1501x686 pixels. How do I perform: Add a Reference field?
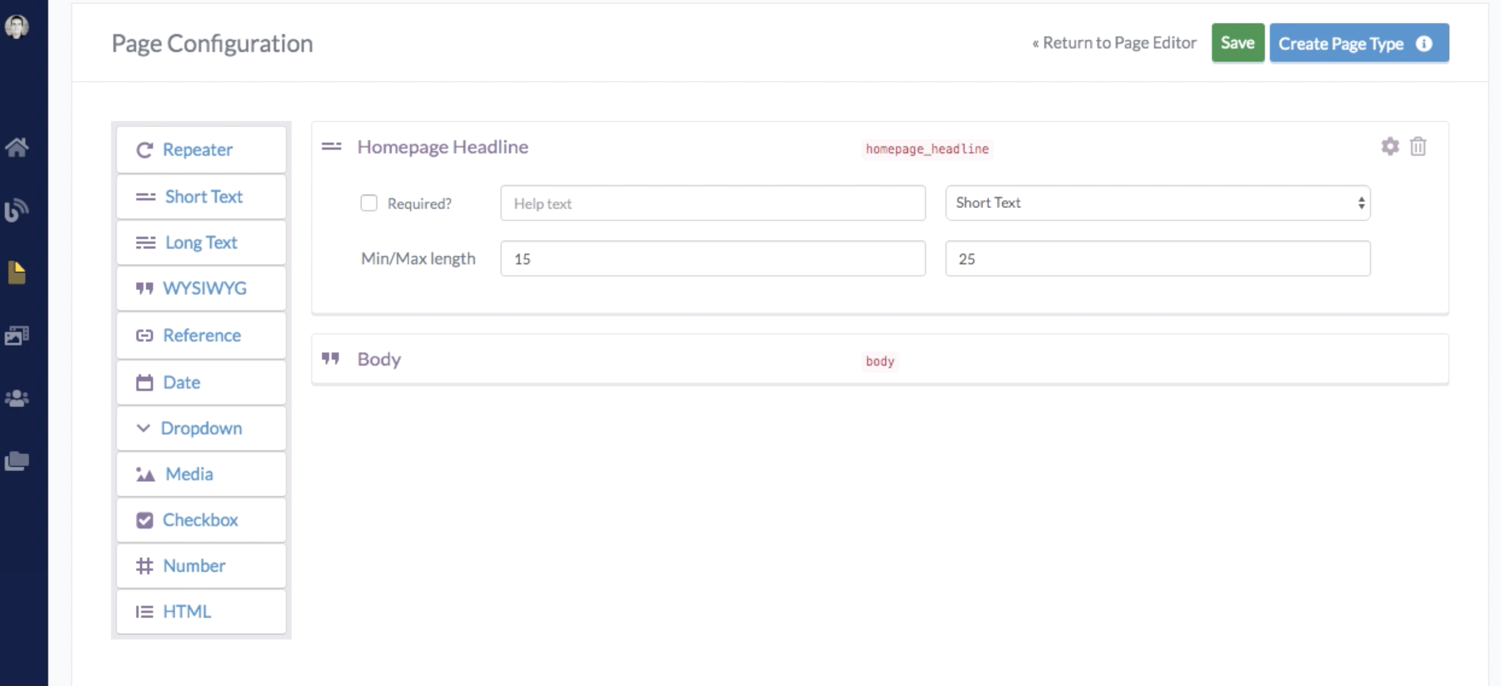pos(201,336)
